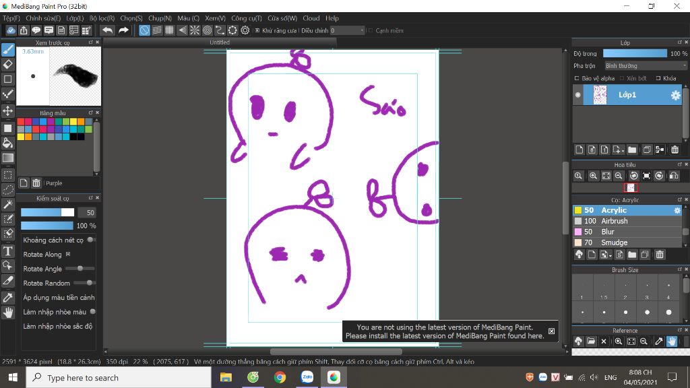Switch to the Untitled canvas tab

(220, 42)
